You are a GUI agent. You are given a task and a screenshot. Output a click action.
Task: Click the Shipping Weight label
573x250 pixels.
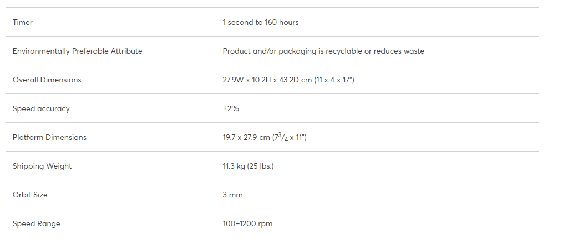[42, 166]
